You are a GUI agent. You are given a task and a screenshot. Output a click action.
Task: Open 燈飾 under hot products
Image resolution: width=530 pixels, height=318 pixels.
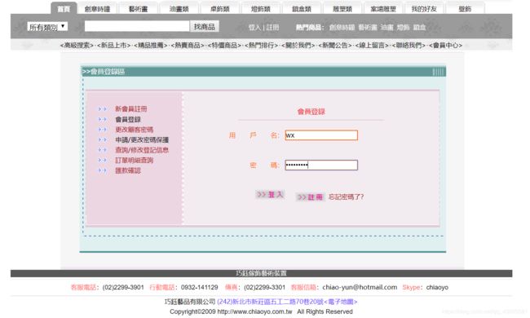[403, 28]
